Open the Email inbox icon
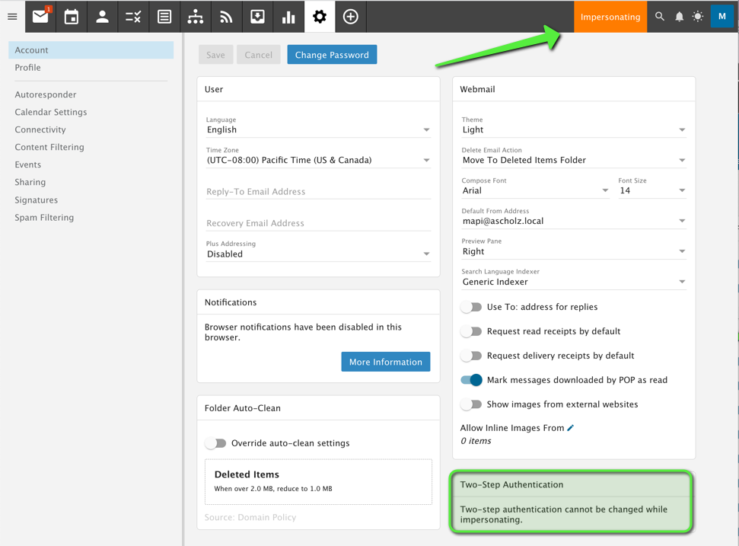This screenshot has width=739, height=546. point(40,16)
